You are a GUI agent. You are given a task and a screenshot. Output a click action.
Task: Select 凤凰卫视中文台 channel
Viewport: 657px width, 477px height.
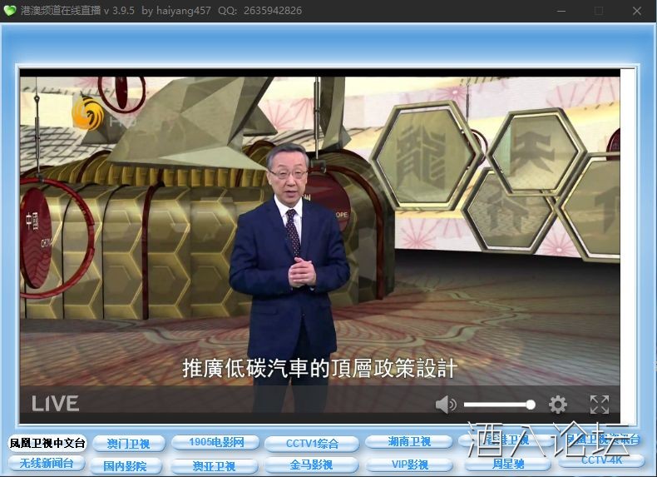click(x=47, y=443)
